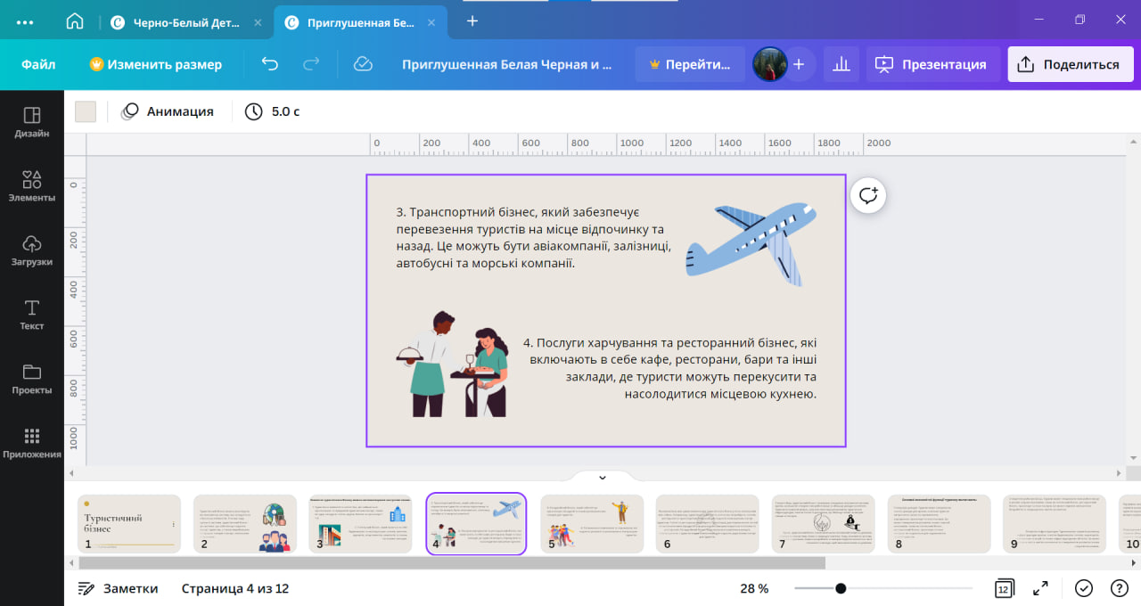
Task: Open the Элементы panel
Action: point(32,186)
